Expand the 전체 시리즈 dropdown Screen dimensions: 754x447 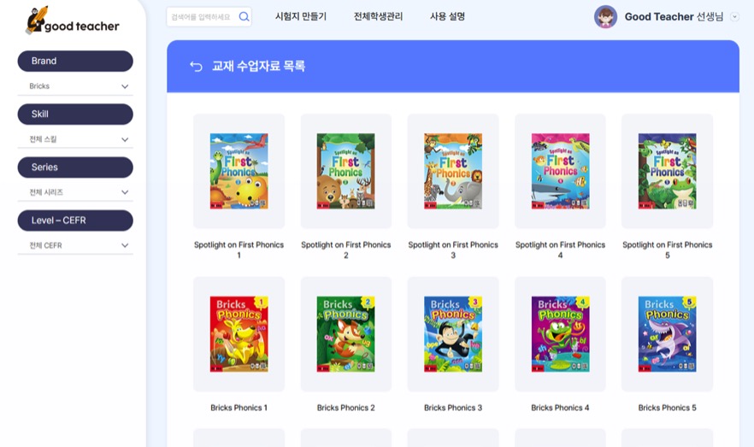pos(75,192)
